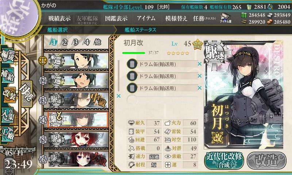Viewport: 292px width, 175px height.
Task: Remove third ドラム缶(輸送用) with its X
Action: coord(200,87)
